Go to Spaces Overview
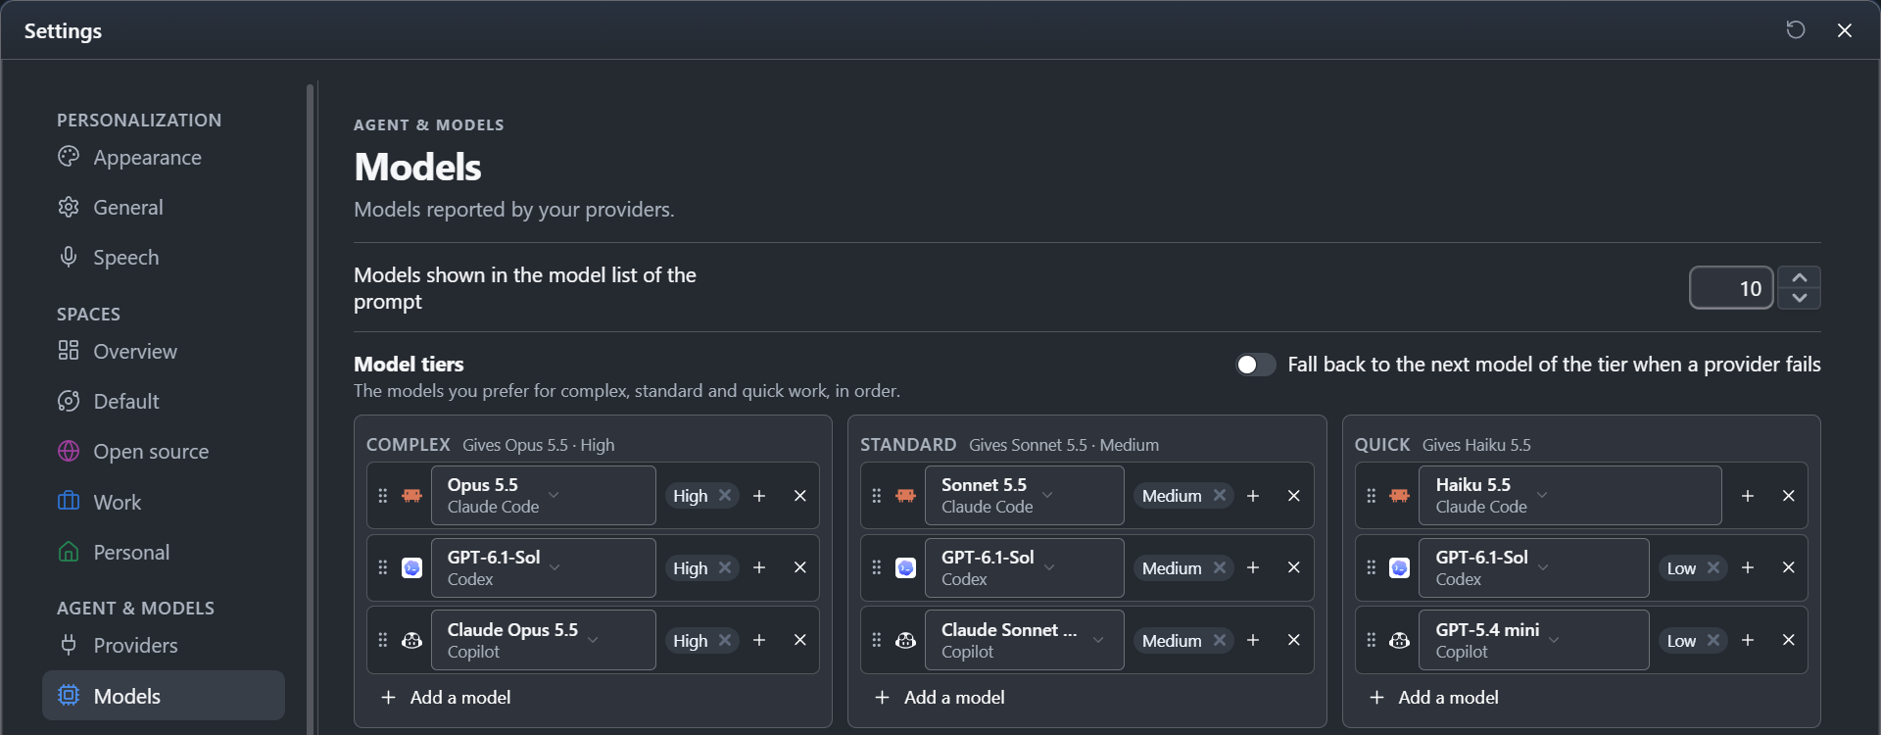Viewport: 1881px width, 735px height. (164, 351)
